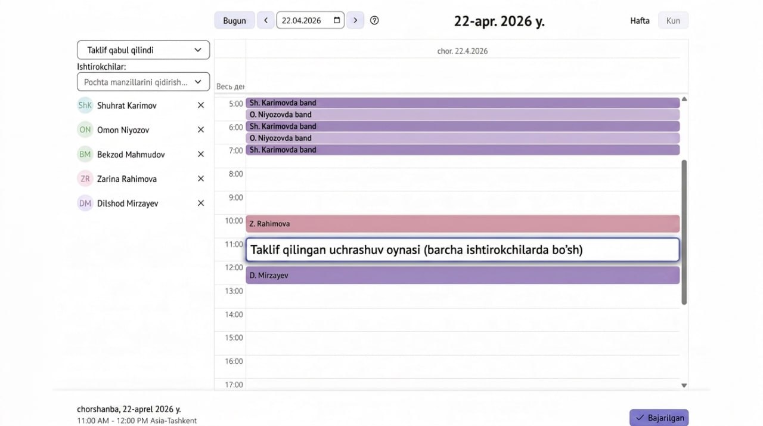Viewport: 763px width, 426px height.
Task: Click calendar scrollbar down arrow
Action: (684, 385)
